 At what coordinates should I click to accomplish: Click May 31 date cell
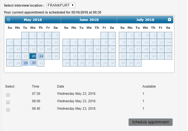point(41,63)
